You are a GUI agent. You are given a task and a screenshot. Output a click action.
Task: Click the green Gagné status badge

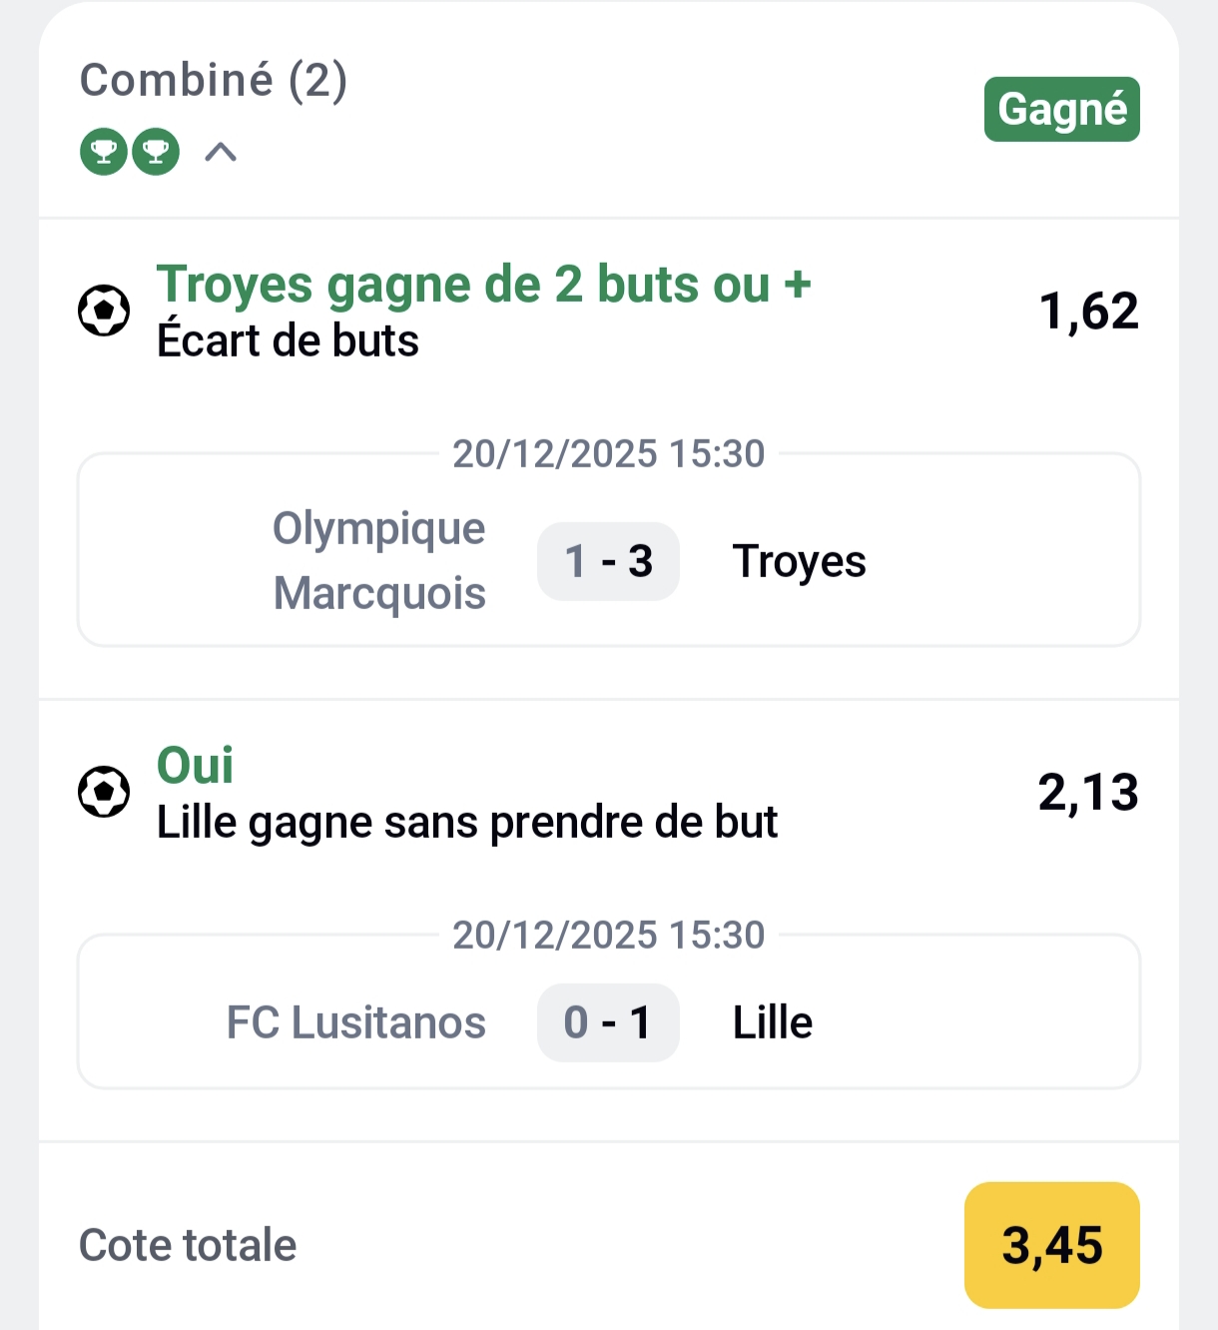[1061, 109]
